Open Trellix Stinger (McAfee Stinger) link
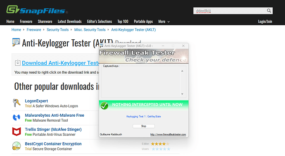Image resolution: width=285 pixels, height=156 pixels. (x=53, y=130)
